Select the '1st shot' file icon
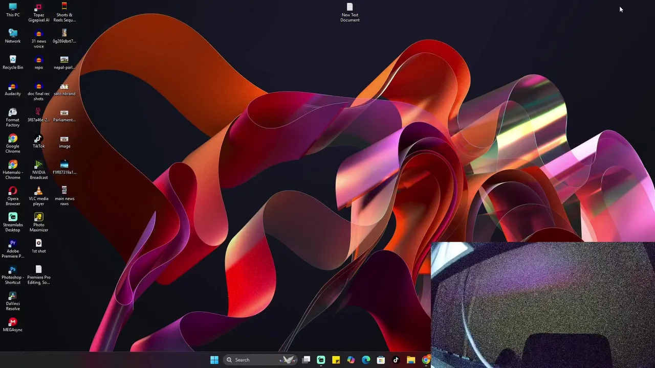This screenshot has width=655, height=368. [x=38, y=246]
